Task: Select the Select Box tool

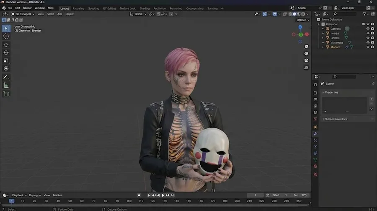Action: (6, 29)
